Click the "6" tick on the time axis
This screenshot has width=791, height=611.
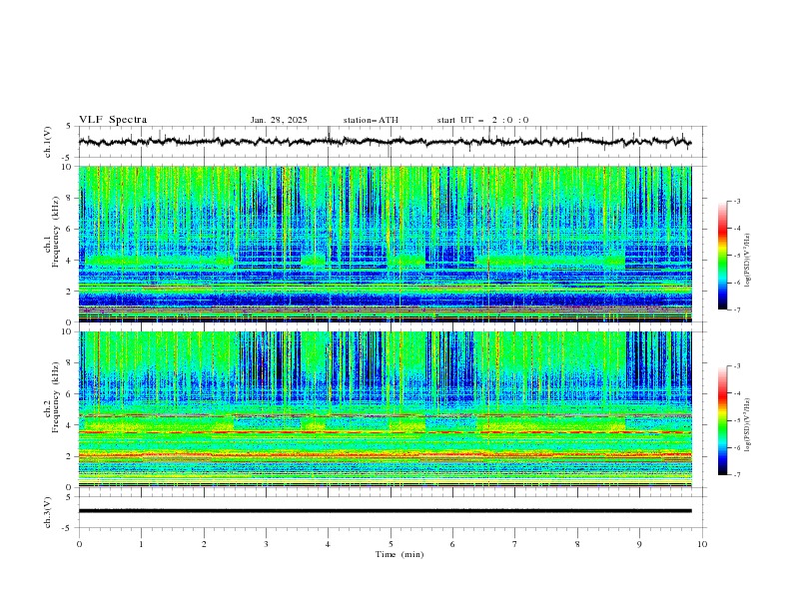(x=452, y=544)
